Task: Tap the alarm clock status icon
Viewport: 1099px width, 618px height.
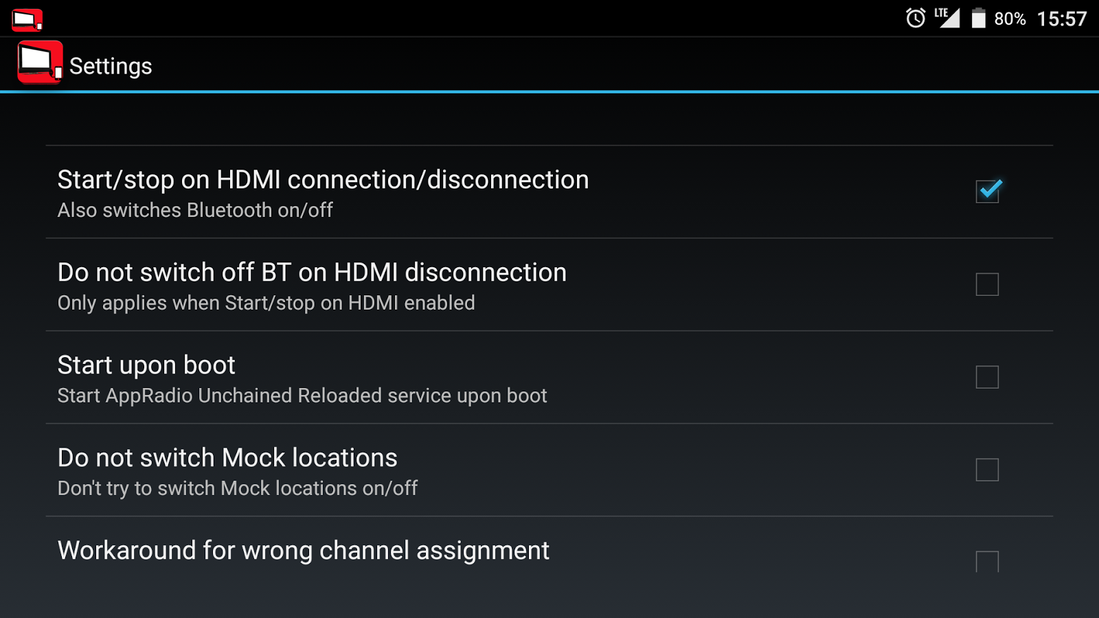Action: tap(915, 18)
